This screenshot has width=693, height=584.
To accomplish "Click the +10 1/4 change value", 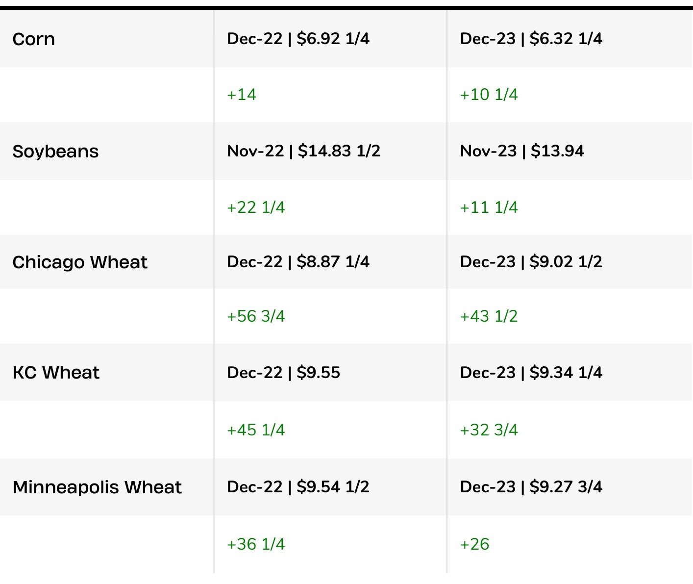I will point(489,95).
